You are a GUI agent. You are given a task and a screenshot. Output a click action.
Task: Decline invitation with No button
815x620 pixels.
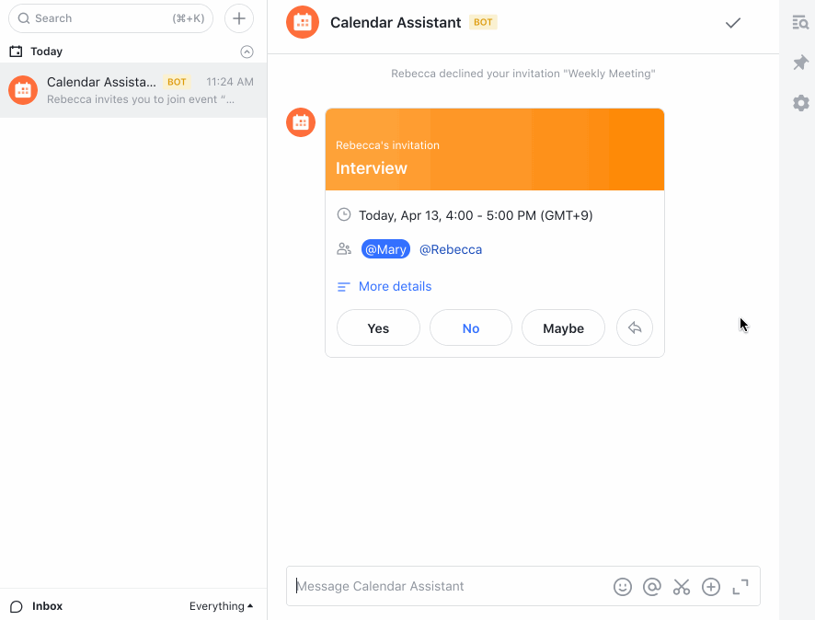(x=471, y=327)
